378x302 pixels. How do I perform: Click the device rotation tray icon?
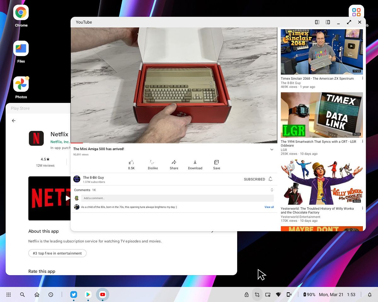coord(289,295)
